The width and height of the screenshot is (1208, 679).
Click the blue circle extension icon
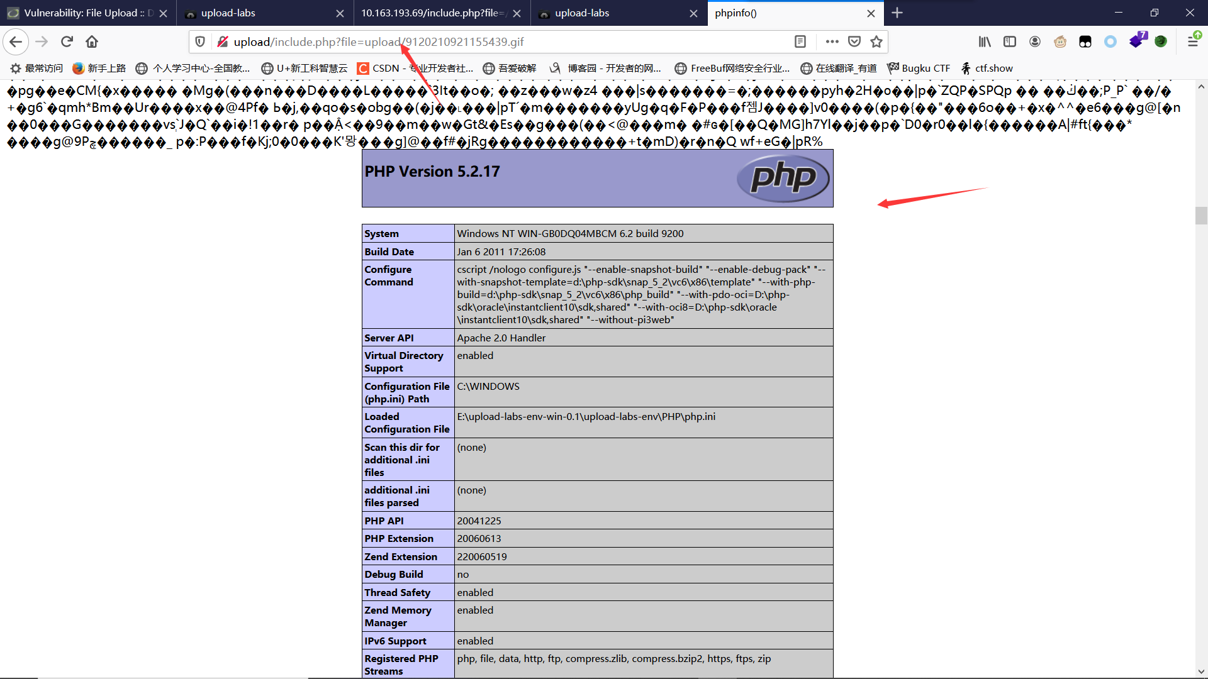[1110, 41]
